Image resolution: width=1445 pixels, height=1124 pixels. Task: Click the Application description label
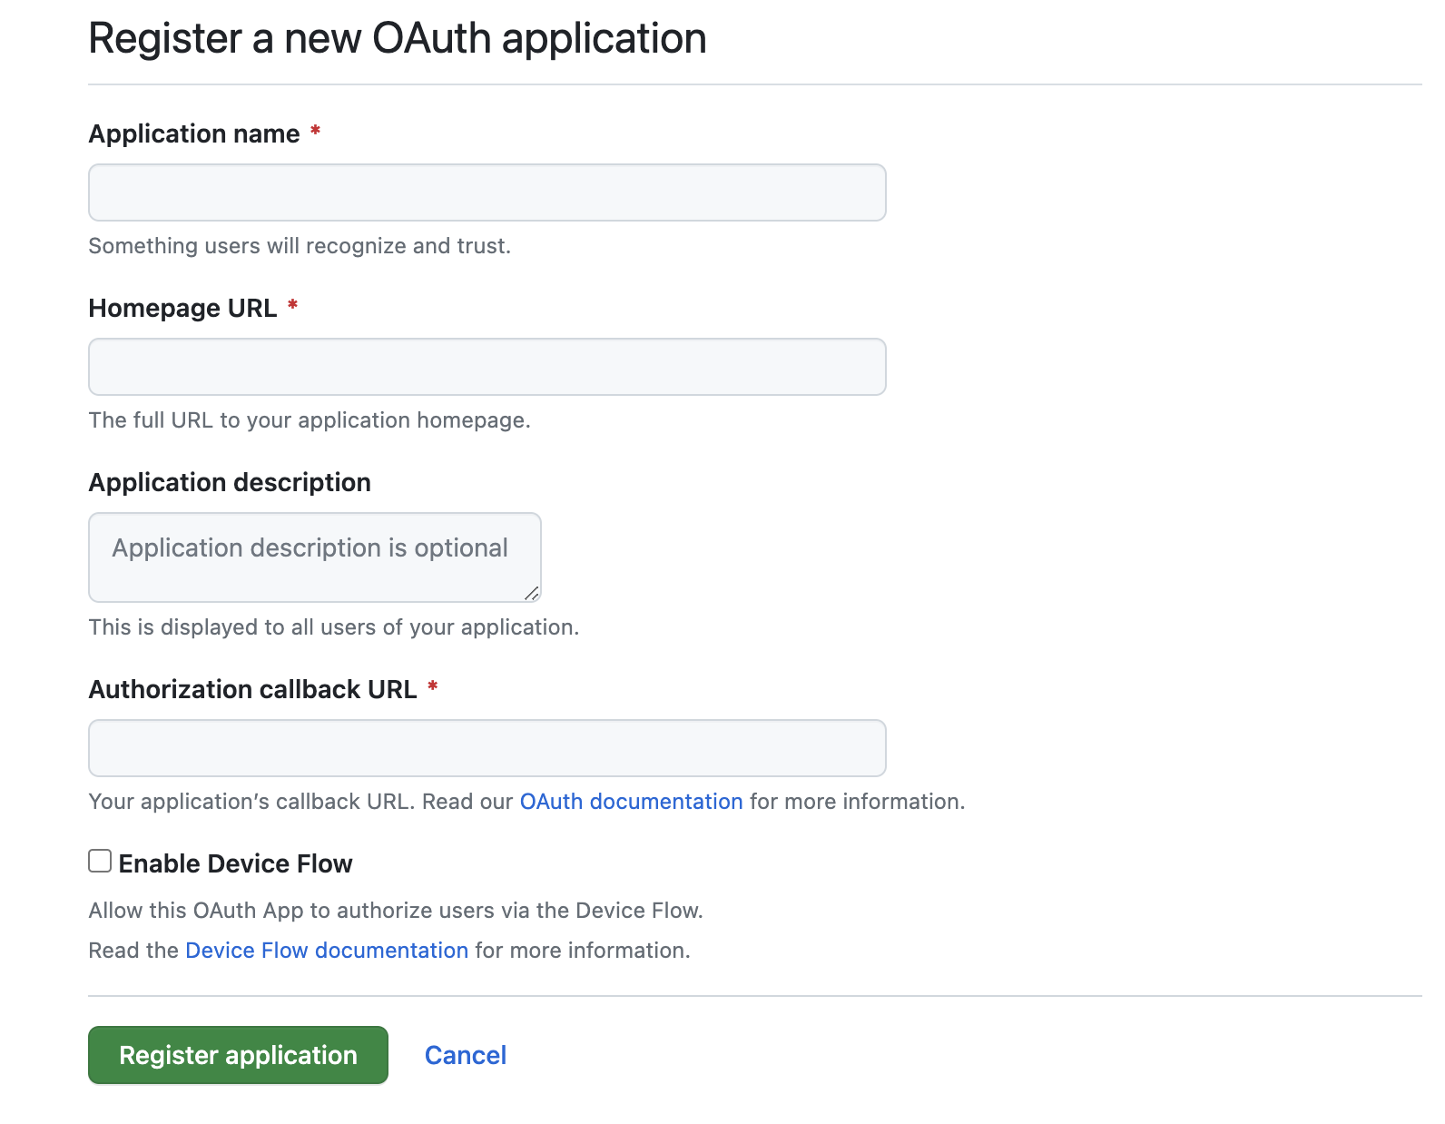tap(229, 482)
